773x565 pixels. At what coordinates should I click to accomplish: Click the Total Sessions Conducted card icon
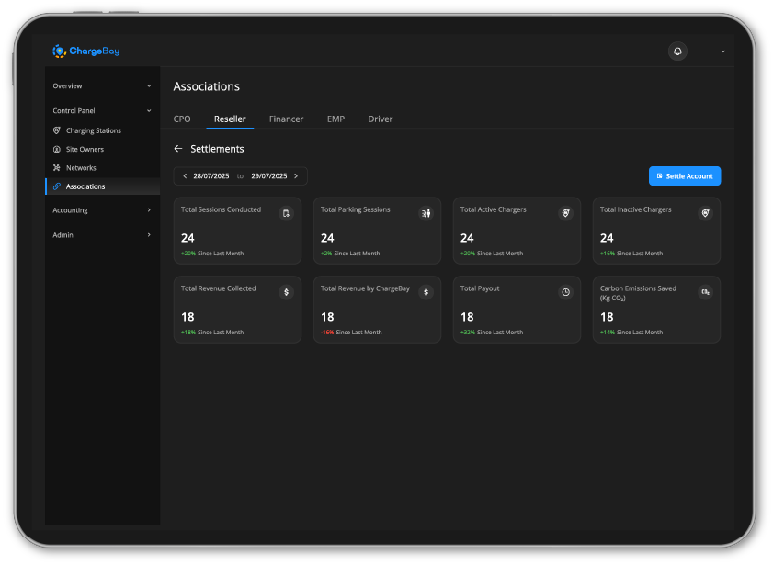287,213
